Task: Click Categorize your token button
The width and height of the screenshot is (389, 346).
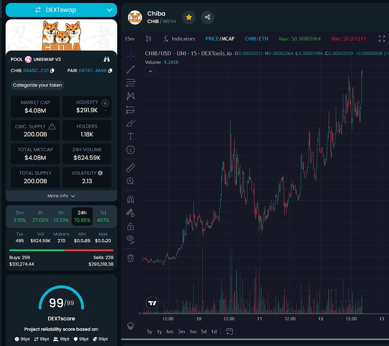Action: [x=38, y=85]
